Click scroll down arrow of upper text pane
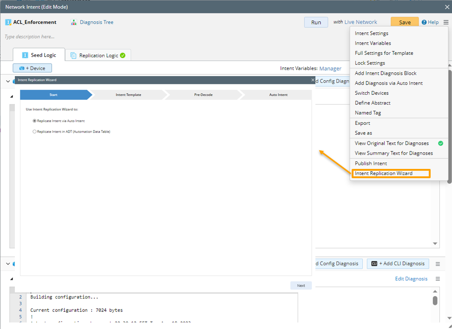 click(x=435, y=244)
